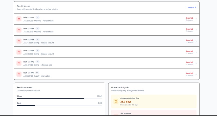Click ACC-228468 Supply interruption text
The height and width of the screenshot is (116, 217).
[37, 76]
